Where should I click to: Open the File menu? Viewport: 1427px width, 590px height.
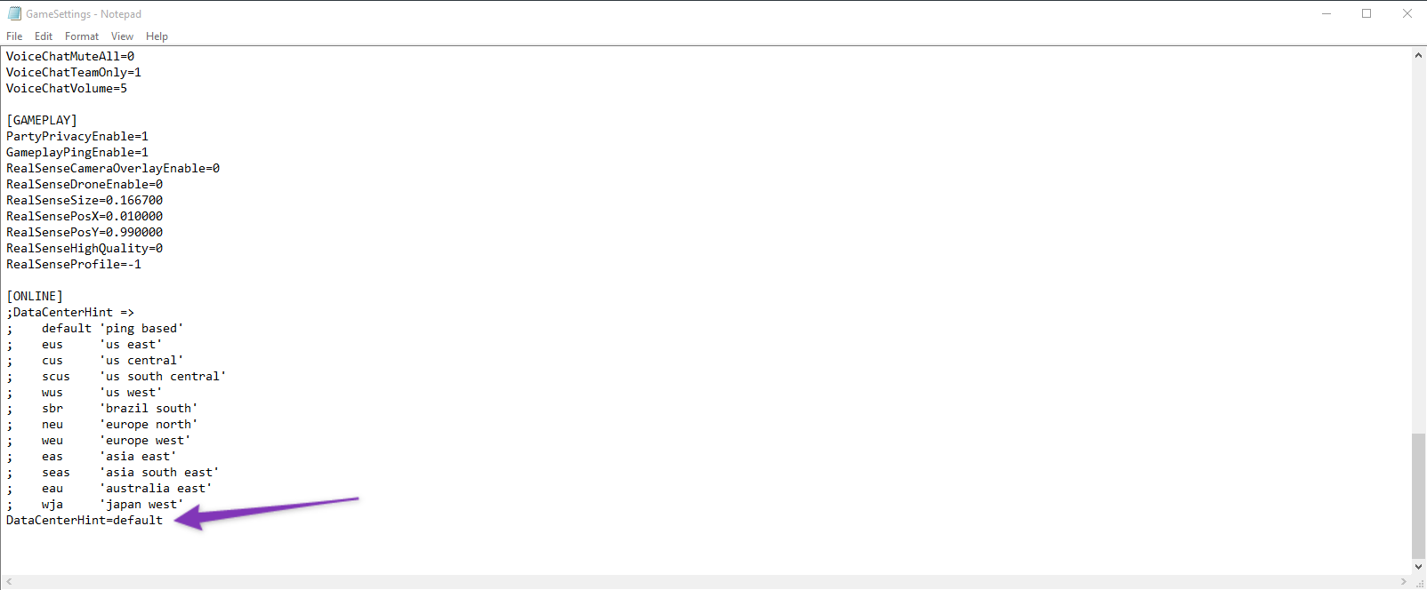[x=14, y=36]
